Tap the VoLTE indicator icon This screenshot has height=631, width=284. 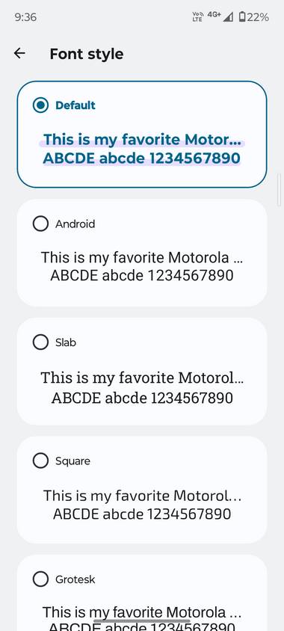coord(198,17)
